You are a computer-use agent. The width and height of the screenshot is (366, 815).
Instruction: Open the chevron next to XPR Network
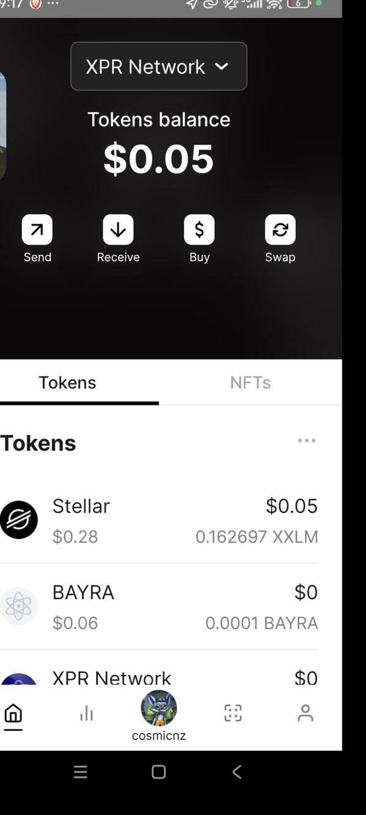click(222, 66)
